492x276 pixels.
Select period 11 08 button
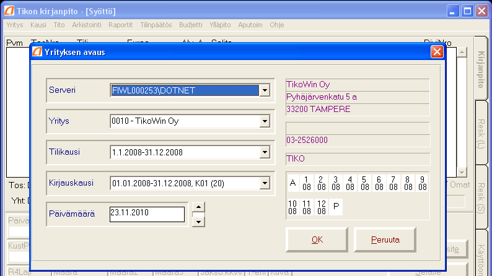point(307,207)
